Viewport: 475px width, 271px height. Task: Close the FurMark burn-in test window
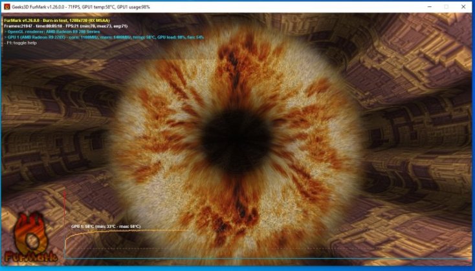pyautogui.click(x=463, y=6)
